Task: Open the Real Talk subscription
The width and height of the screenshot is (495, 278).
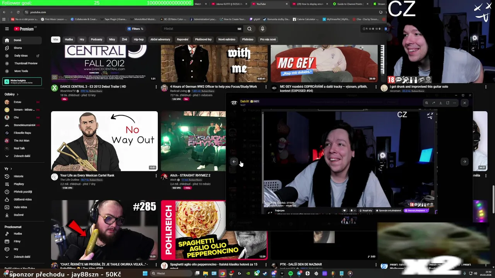Action: point(22,148)
